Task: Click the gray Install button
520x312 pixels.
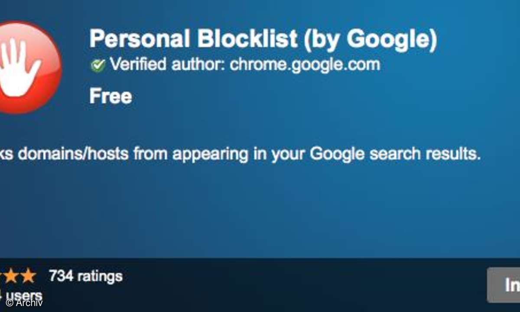Action: coord(504,285)
